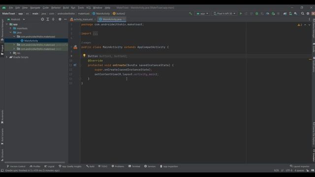Collapse all in Project panel toolbar
Viewport: 315px width, 177px height.
pyautogui.click(x=53, y=19)
